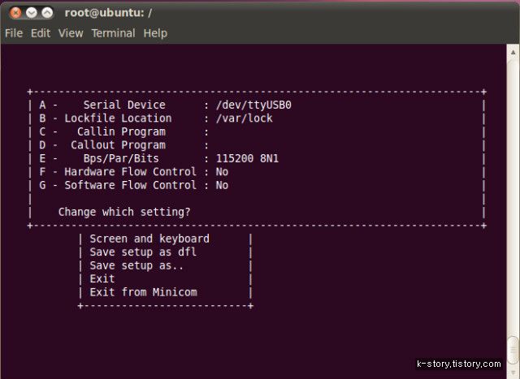This screenshot has height=379, width=520.
Task: Click the k-story.tistory.com watermark
Action: coord(459,364)
